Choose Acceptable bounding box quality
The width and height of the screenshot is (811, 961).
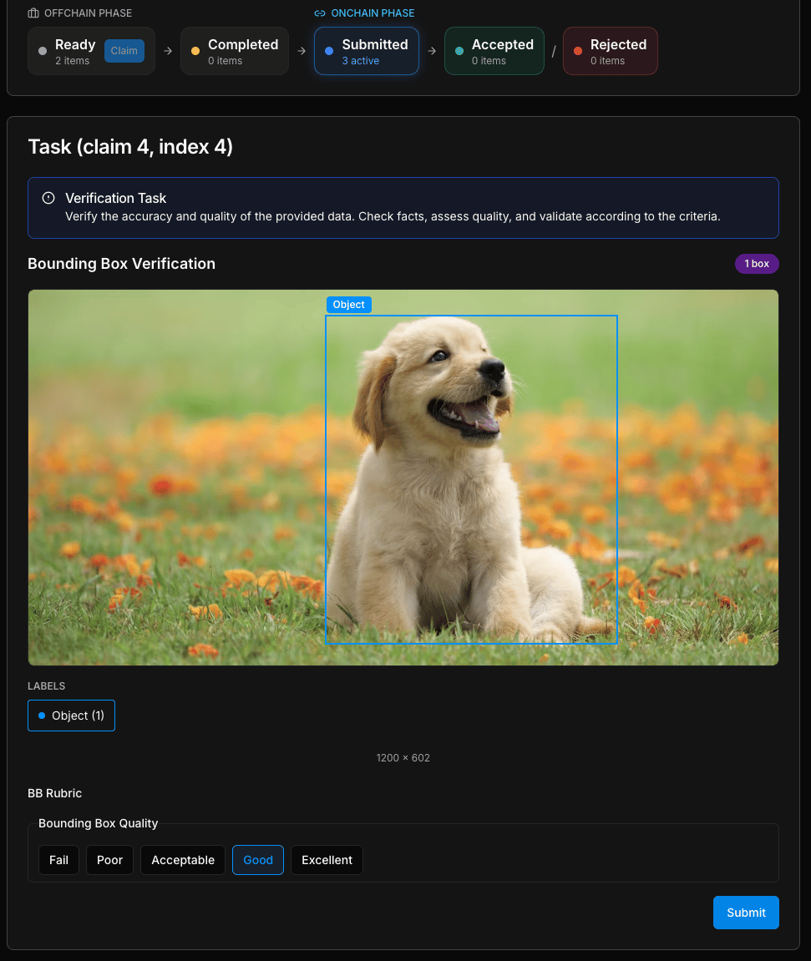point(183,860)
